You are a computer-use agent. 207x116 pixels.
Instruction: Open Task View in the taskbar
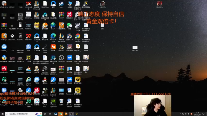pyautogui.click(x=50, y=114)
